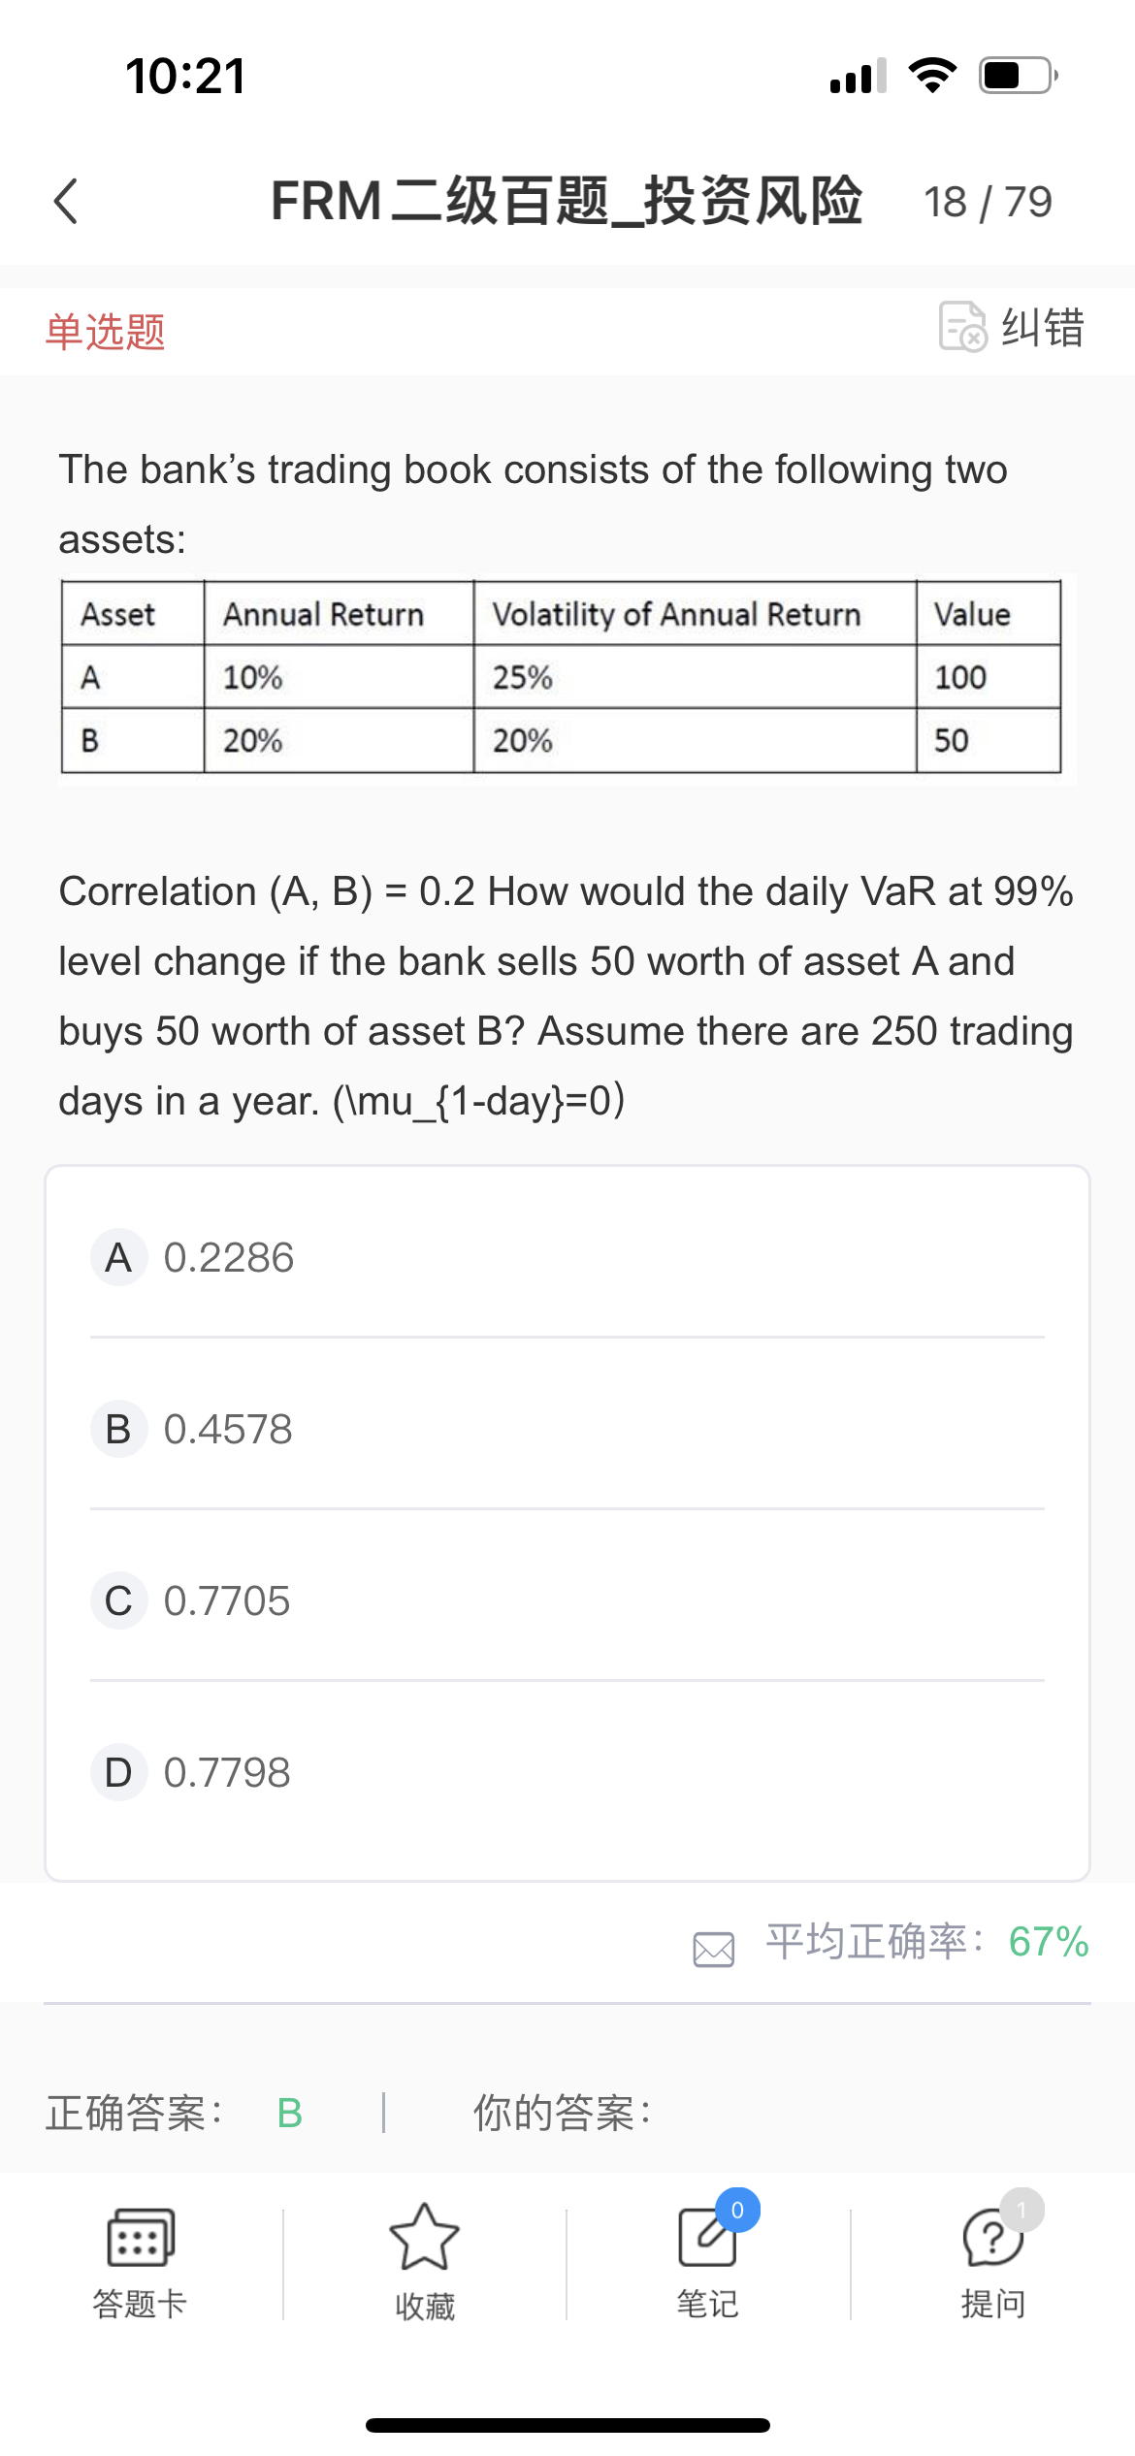This screenshot has height=2456, width=1135.
Task: Tap the FRM二级百题_投资风险 title
Action: 566,202
